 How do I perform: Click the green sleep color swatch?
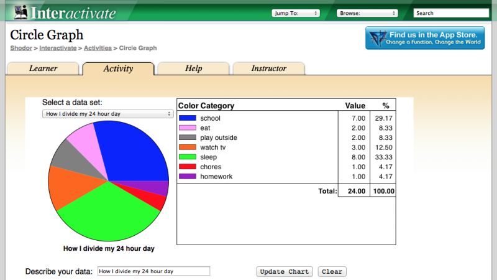pos(188,157)
